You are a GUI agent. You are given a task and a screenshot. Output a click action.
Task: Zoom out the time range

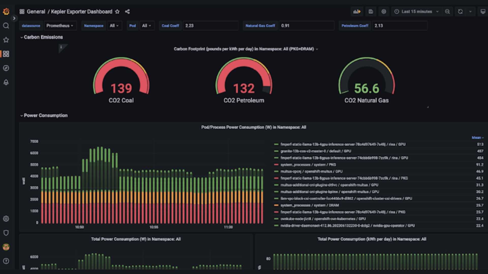click(x=447, y=12)
